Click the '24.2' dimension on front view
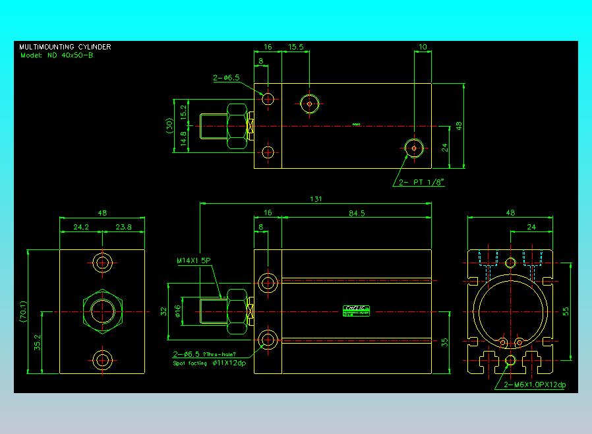This screenshot has width=592, height=434. click(x=81, y=227)
